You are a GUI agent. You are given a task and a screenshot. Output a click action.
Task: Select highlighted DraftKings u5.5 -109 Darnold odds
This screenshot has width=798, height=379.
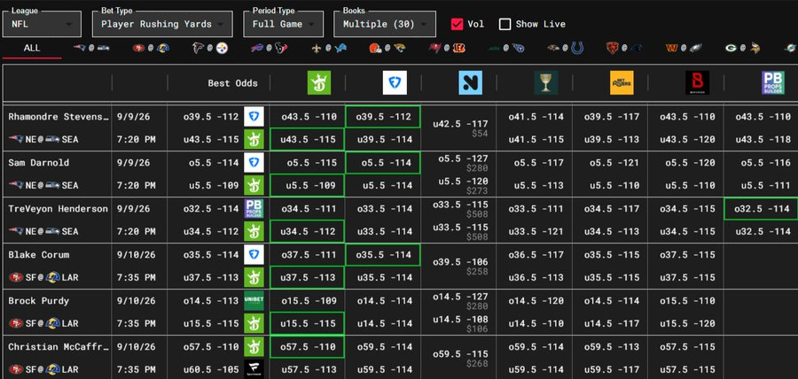pos(308,185)
